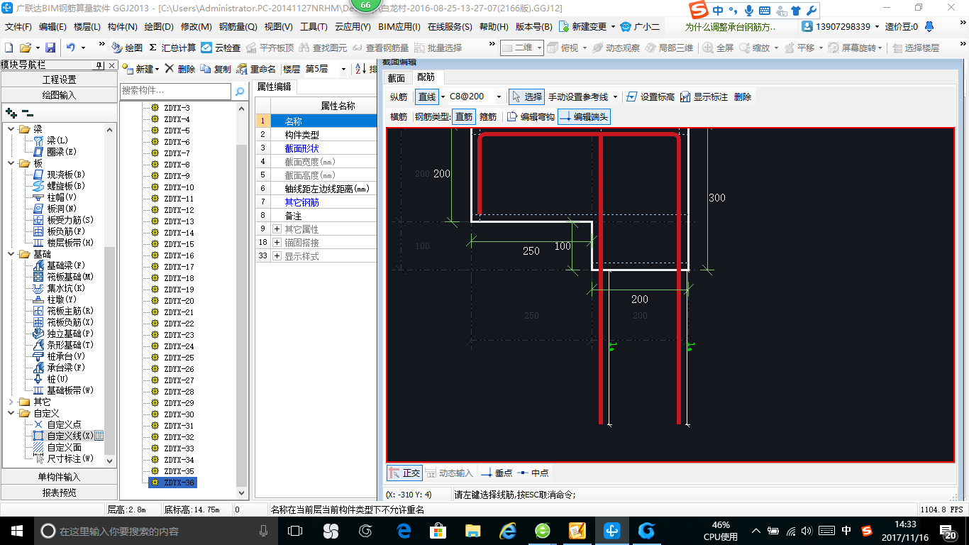The image size is (969, 545).
Task: Click the A-Z sort icon
Action: (360, 69)
